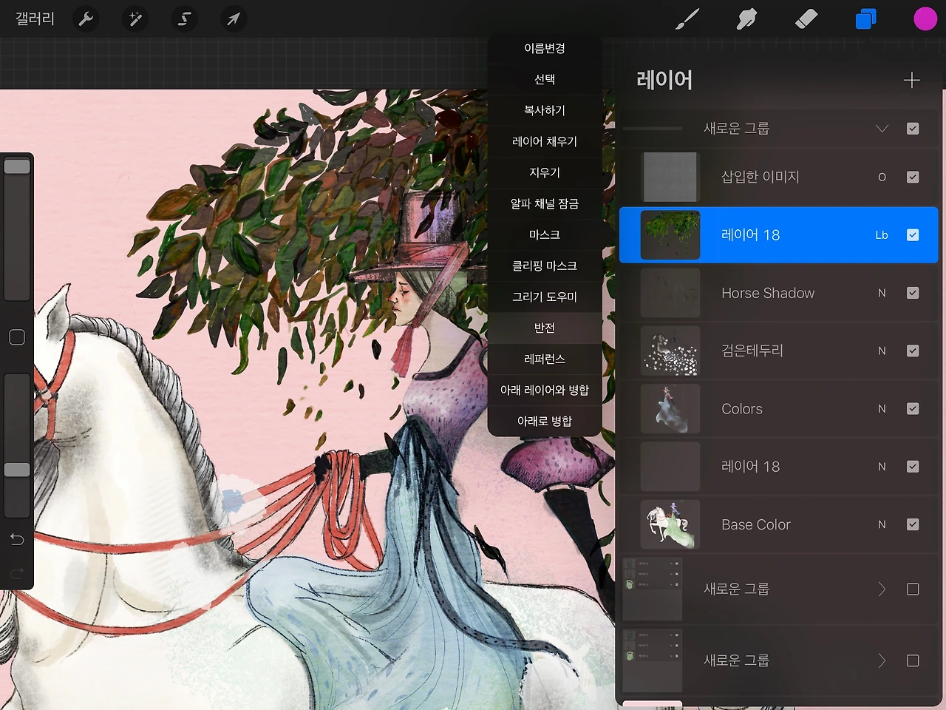Choose 클리핑 마스크 from the layer menu
Viewport: 946px width, 710px height.
point(545,266)
